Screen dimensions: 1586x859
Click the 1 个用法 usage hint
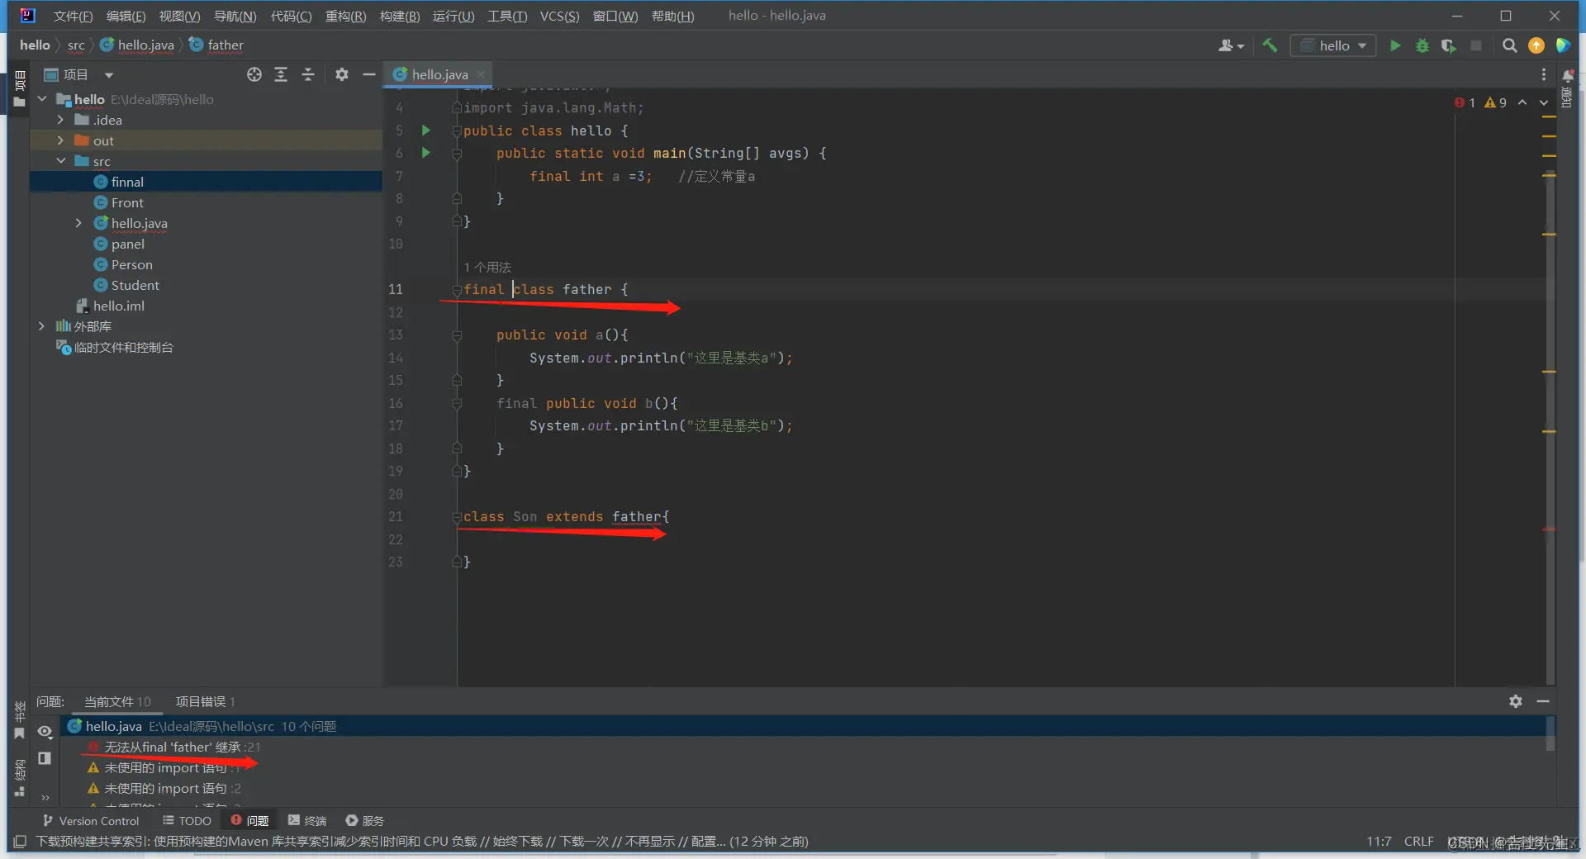[x=487, y=268]
